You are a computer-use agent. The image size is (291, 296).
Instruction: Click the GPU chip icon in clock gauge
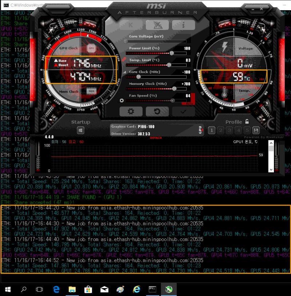pos(91,48)
